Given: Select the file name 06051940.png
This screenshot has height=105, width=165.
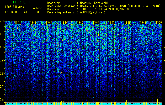Looking at the screenshot, I should point(14,7).
